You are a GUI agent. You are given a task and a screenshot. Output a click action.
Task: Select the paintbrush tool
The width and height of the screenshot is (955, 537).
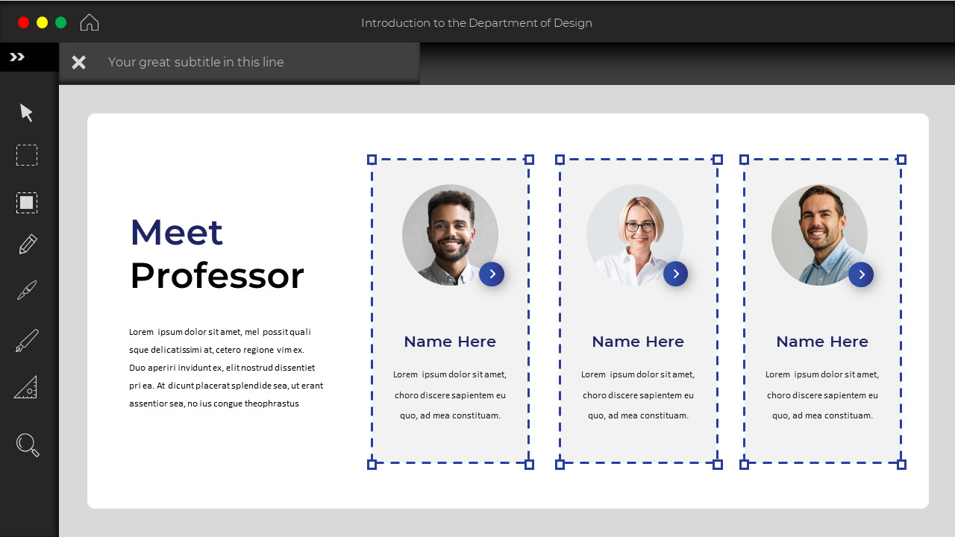[26, 289]
